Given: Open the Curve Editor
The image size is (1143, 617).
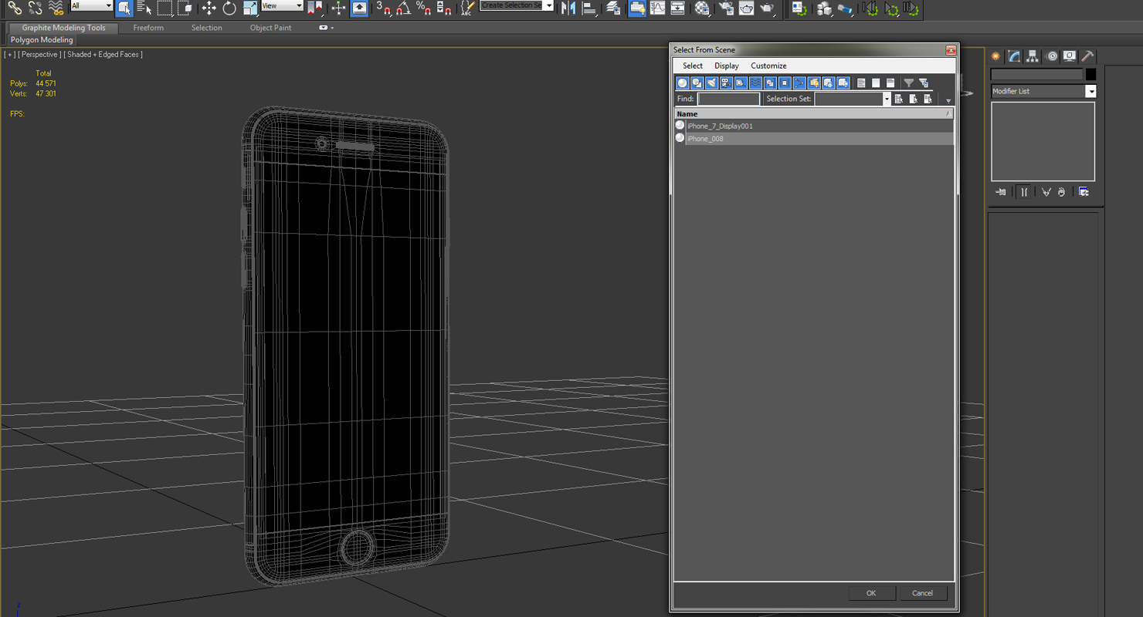Looking at the screenshot, I should (657, 8).
